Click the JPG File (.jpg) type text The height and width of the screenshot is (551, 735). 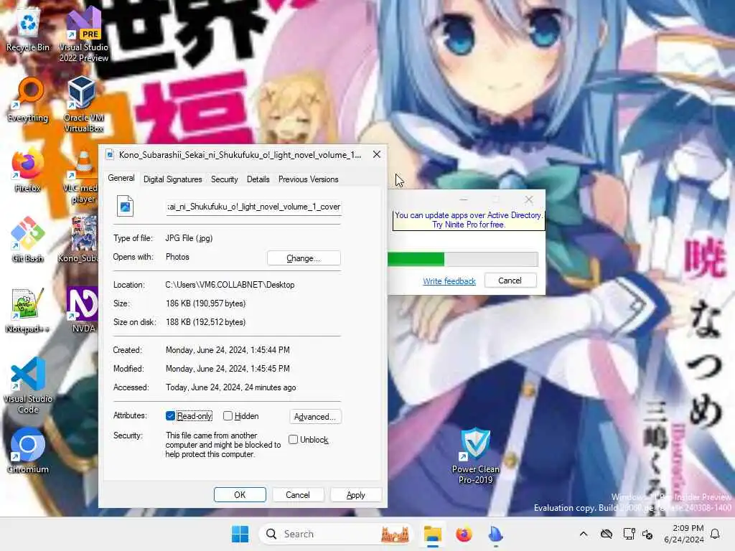[189, 238]
